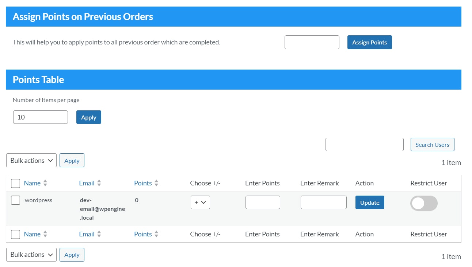Click the header Choose +/- column label
Screen dimensions: 472x267
pos(205,183)
